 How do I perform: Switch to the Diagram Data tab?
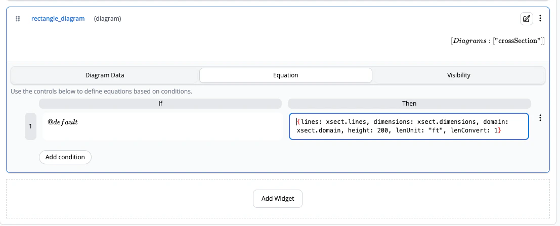point(105,75)
